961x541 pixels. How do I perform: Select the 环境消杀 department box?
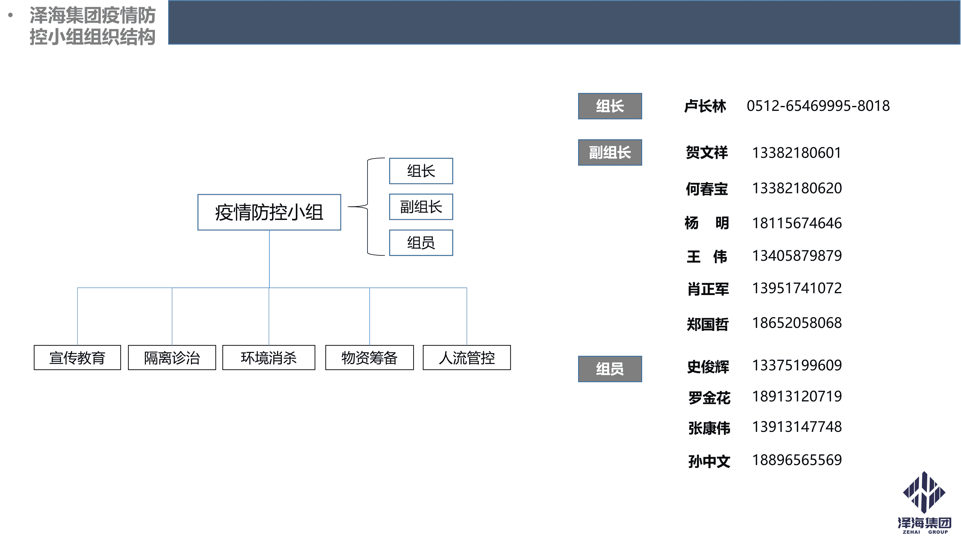point(269,358)
